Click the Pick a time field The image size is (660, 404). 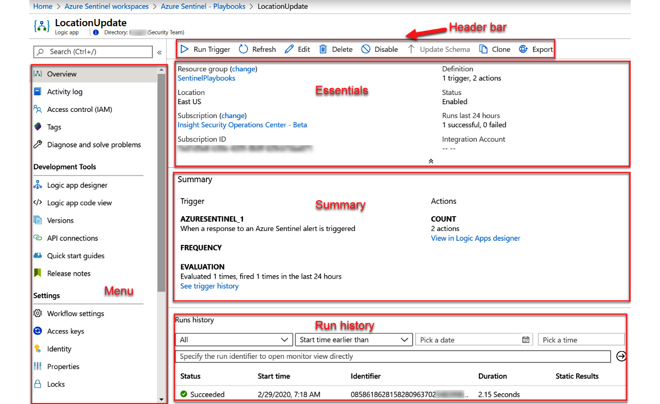click(x=581, y=339)
